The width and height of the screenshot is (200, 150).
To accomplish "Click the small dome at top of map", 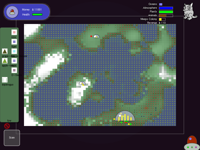I will (96, 36).
